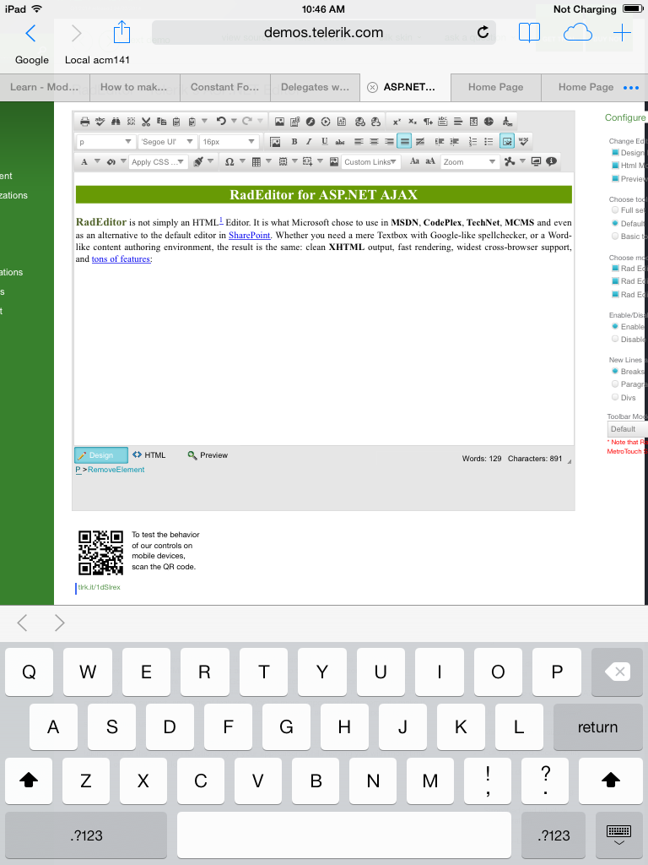Open the 'Delegates w...' Safari tab
This screenshot has height=865, width=648.
(316, 87)
